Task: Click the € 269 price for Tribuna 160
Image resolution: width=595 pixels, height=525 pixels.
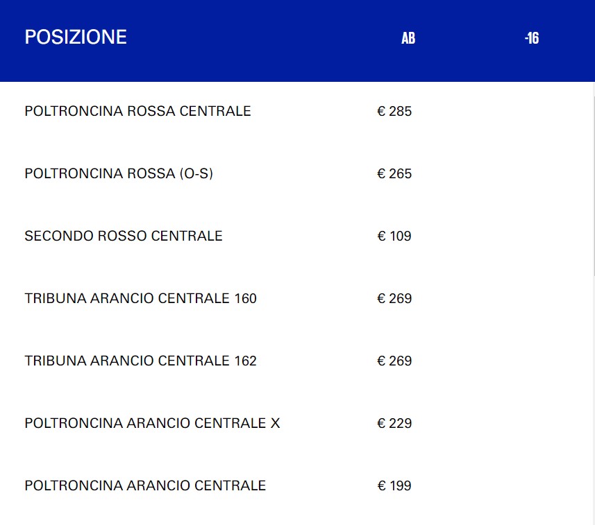Action: (394, 298)
